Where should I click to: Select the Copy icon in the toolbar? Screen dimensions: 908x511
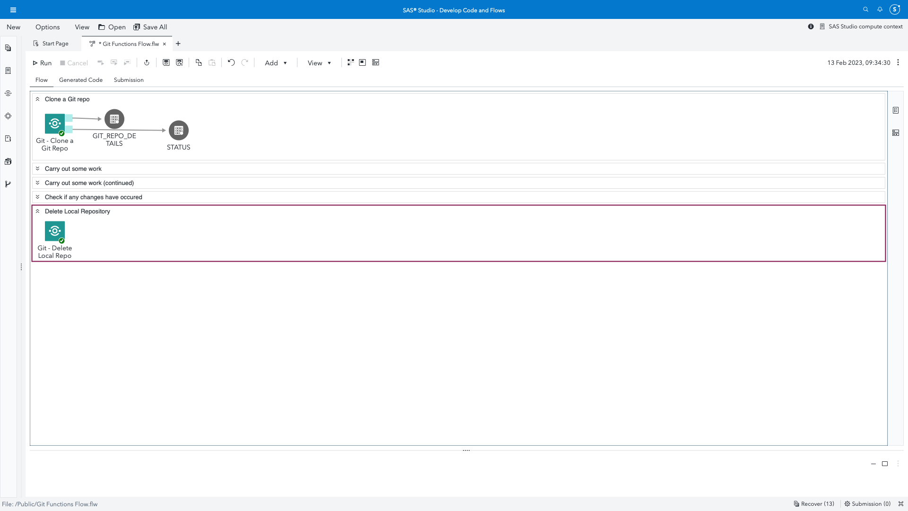(198, 62)
